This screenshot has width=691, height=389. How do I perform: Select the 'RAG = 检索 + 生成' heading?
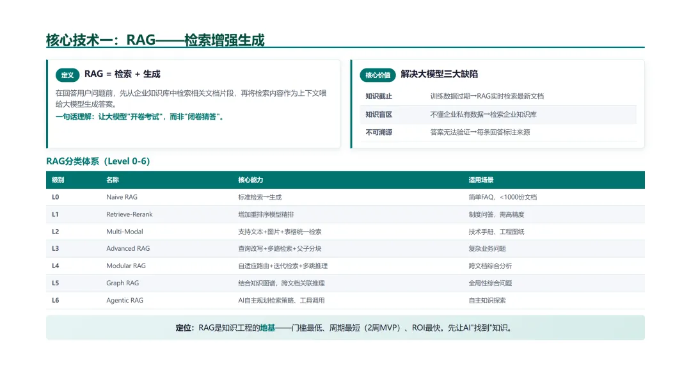pos(122,74)
